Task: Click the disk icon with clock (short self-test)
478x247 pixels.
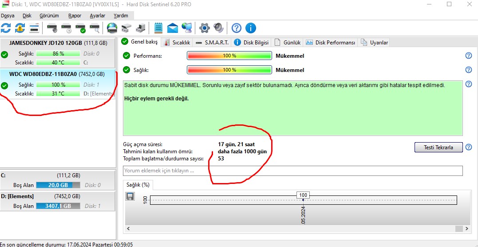Action: coord(66,28)
